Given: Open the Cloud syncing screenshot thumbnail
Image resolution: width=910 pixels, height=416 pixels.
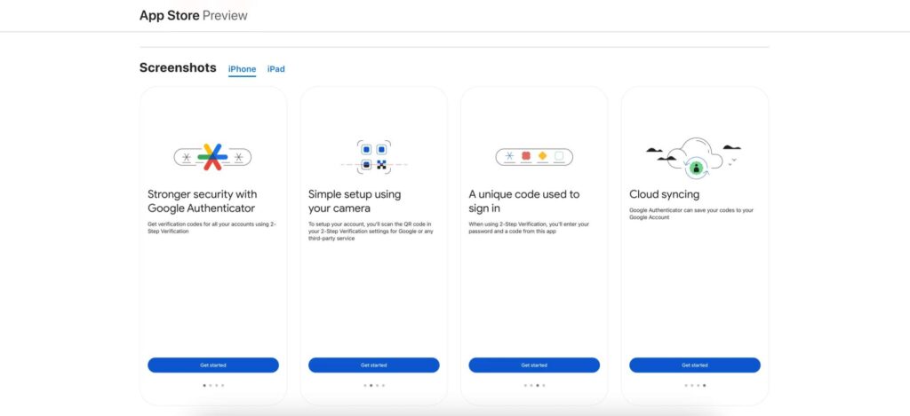Looking at the screenshot, I should tap(695, 246).
